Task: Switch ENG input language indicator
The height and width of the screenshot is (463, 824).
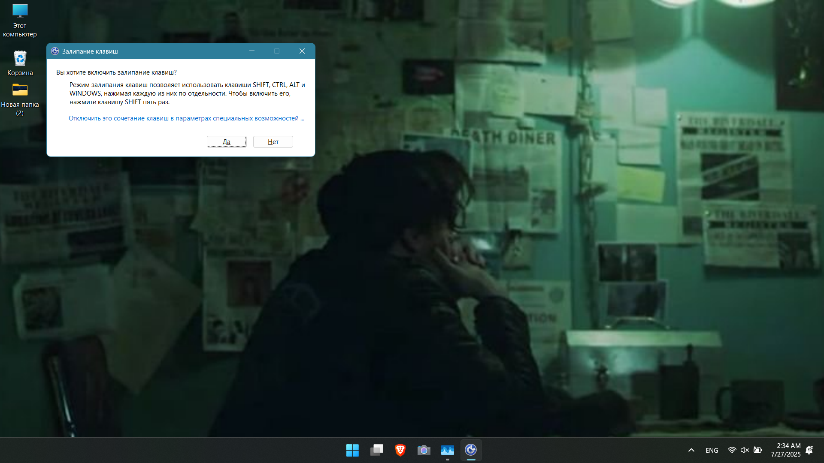Action: click(x=712, y=450)
